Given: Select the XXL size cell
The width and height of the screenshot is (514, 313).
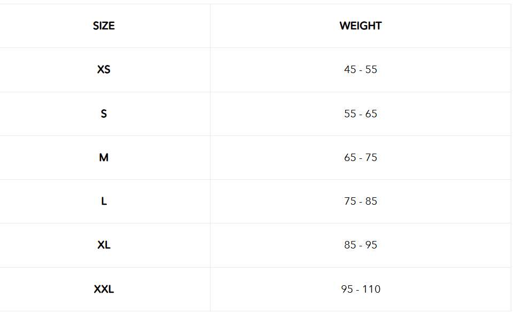Looking at the screenshot, I should [x=104, y=289].
